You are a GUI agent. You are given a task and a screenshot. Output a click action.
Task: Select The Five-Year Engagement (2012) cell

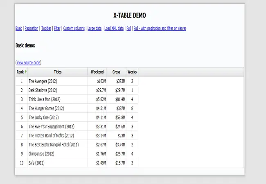pos(58,127)
